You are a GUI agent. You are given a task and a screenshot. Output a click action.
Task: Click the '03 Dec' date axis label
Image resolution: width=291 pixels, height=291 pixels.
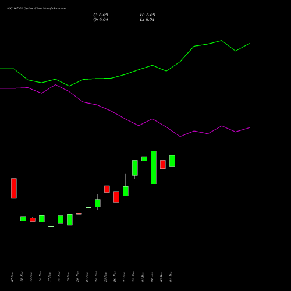[x=161, y=277]
